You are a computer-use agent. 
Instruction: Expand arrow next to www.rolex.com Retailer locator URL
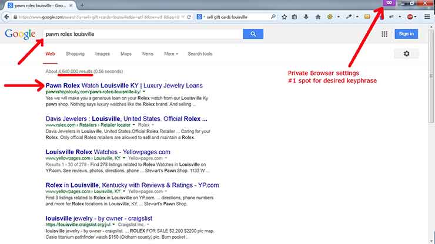133,125
